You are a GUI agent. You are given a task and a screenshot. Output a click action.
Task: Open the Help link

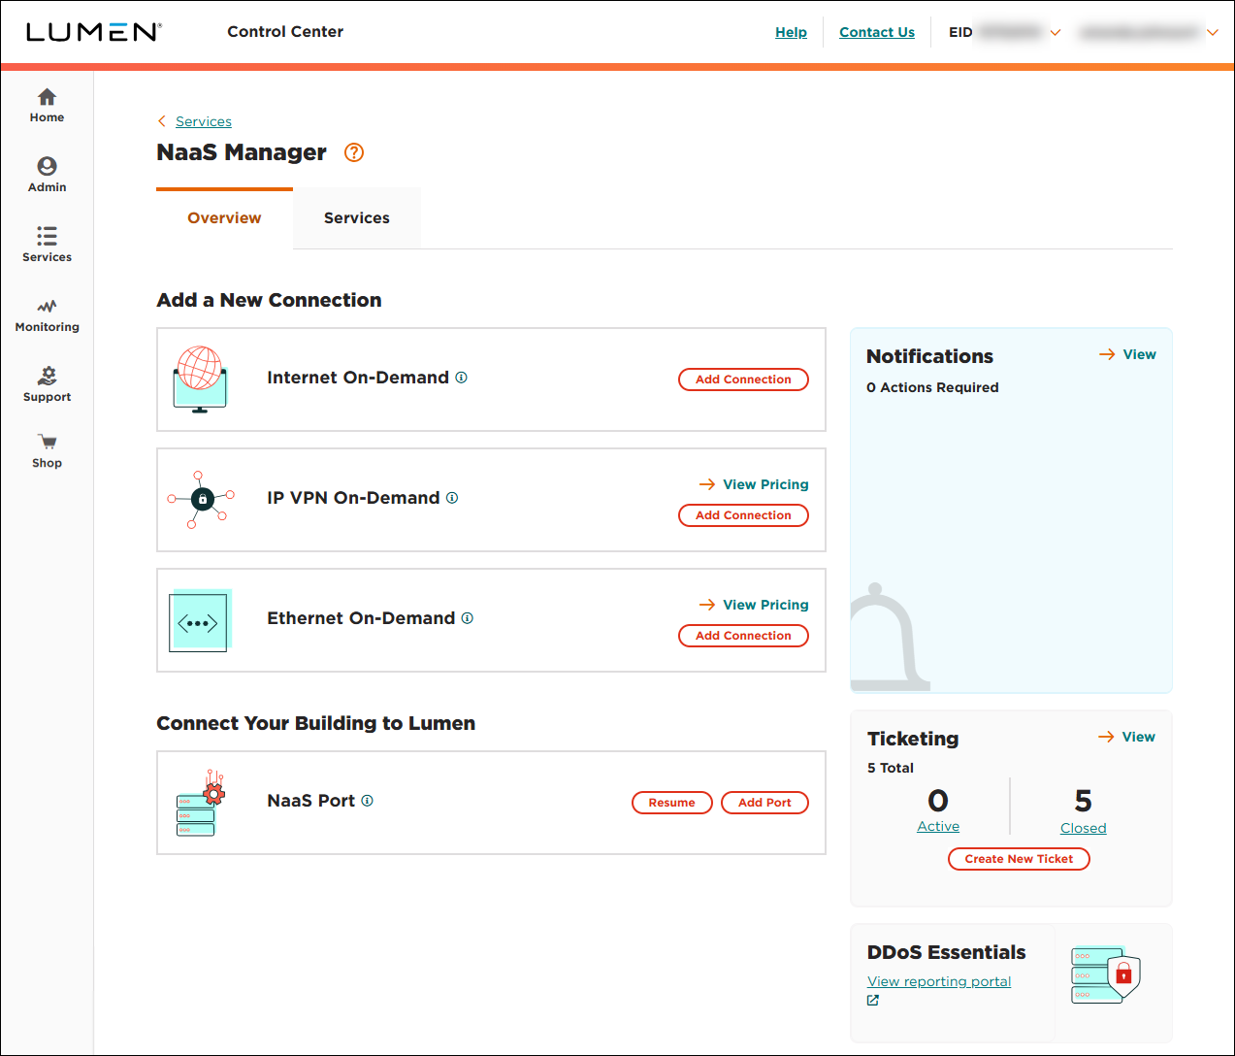pos(791,32)
